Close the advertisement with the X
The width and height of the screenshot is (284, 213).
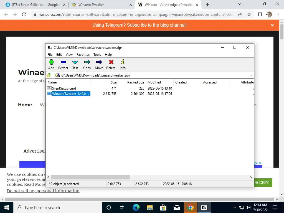[x=260, y=163]
